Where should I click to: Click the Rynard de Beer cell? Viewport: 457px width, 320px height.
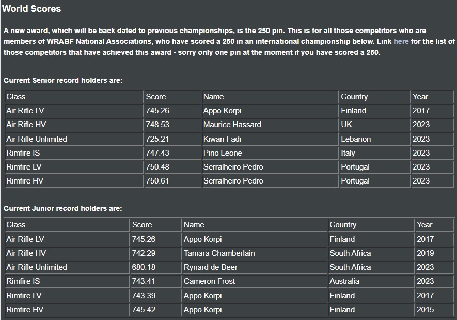coord(255,267)
